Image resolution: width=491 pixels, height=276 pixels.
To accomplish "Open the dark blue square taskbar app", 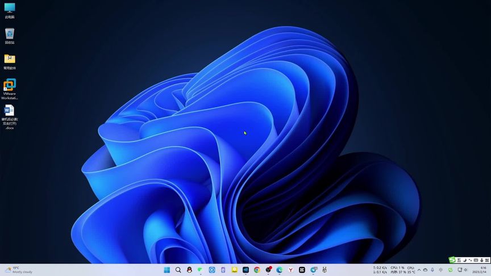I will point(246,270).
